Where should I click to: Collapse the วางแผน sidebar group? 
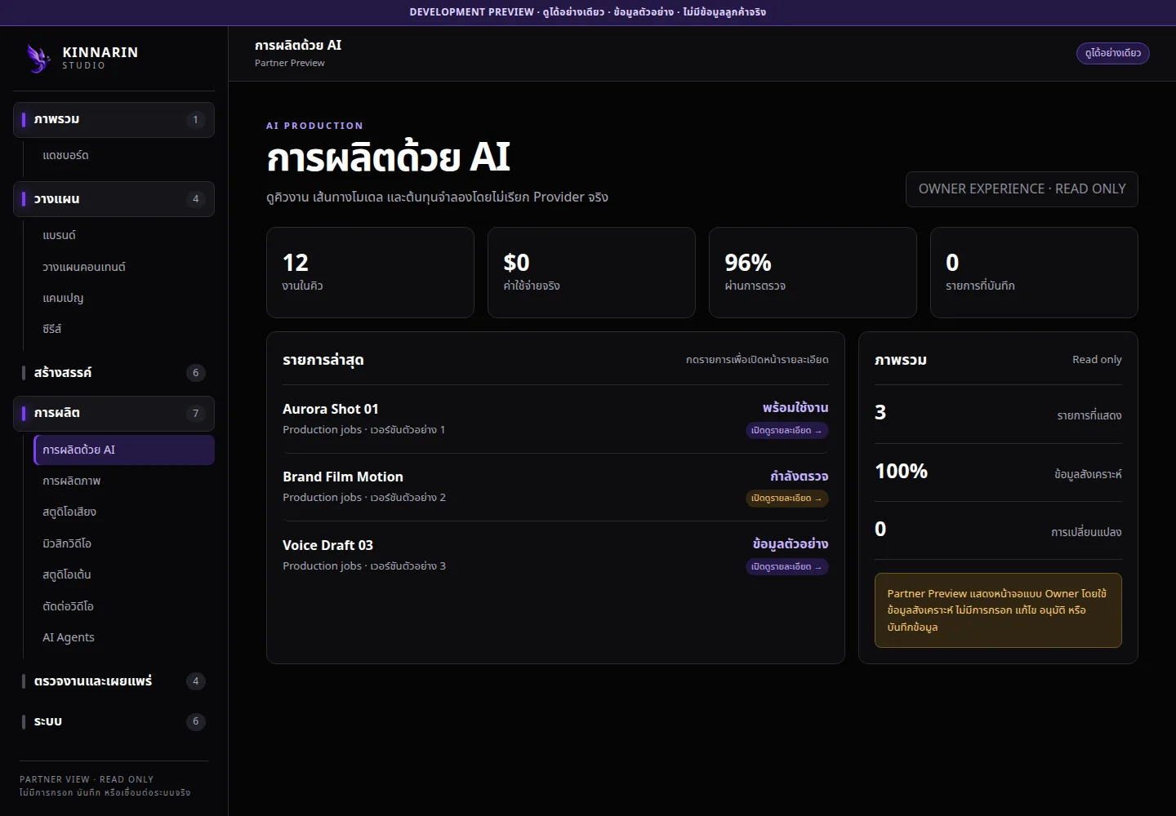[114, 199]
